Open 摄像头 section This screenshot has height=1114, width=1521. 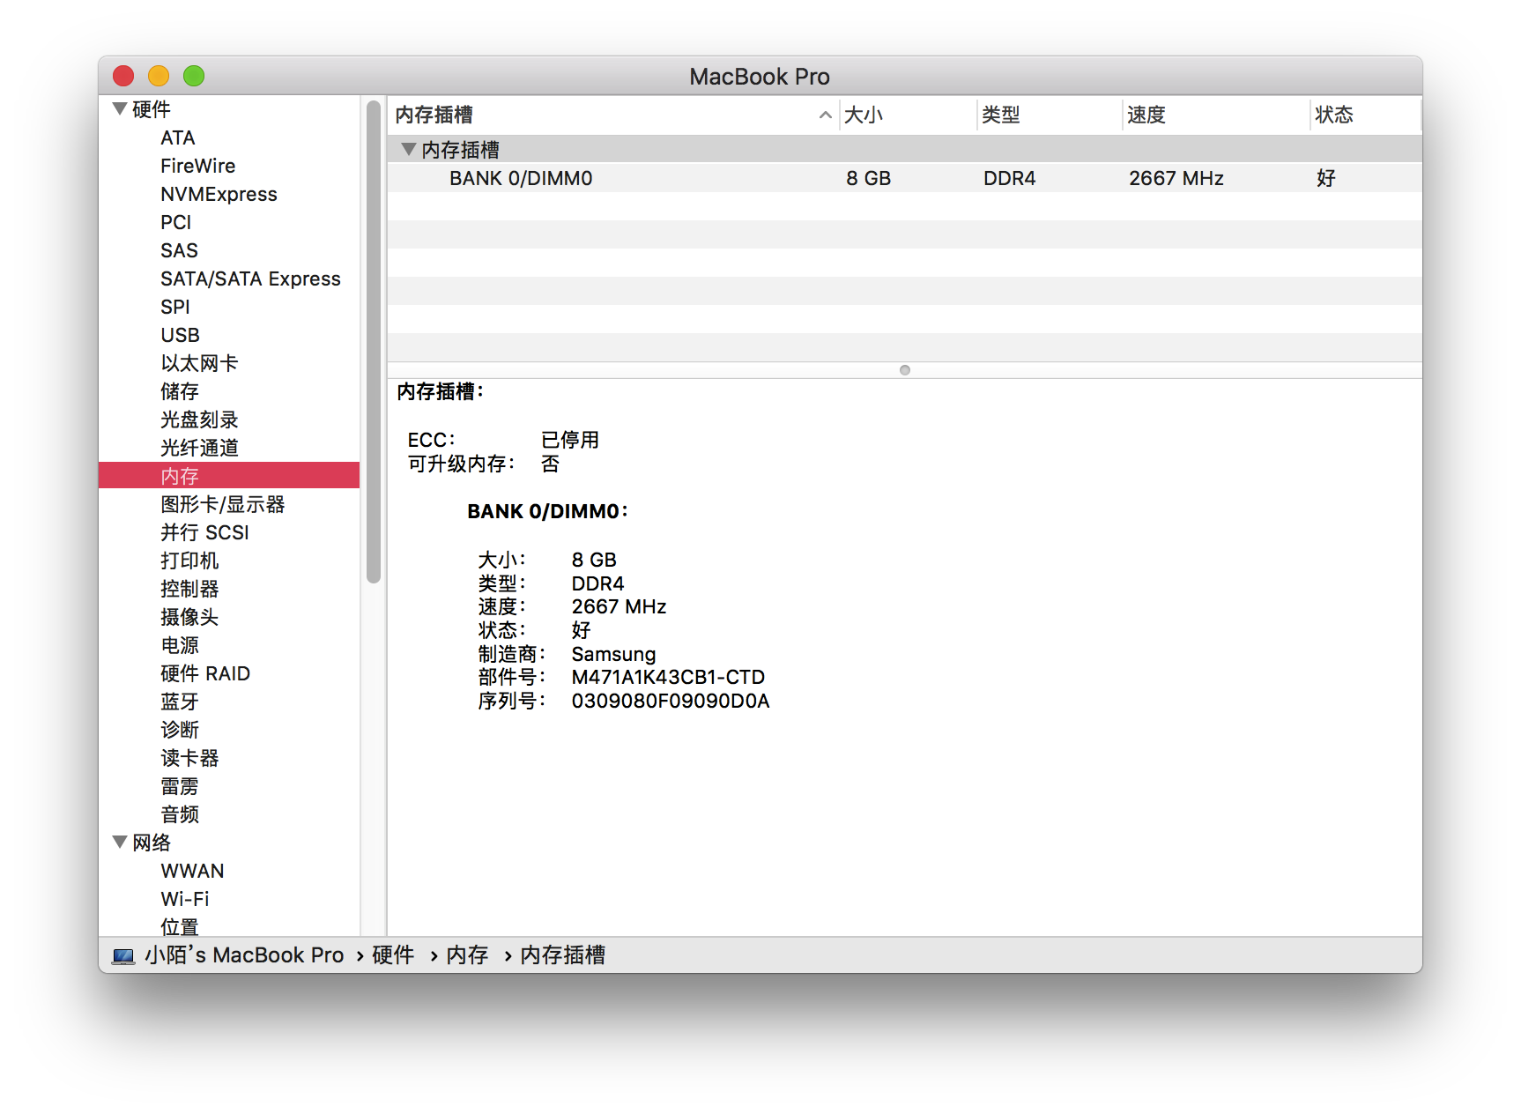[x=189, y=617]
